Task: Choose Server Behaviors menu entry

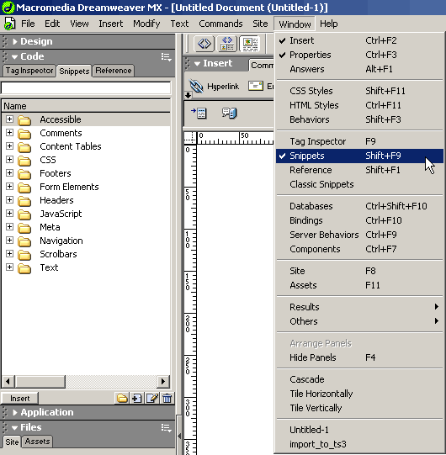Action: 359,235
